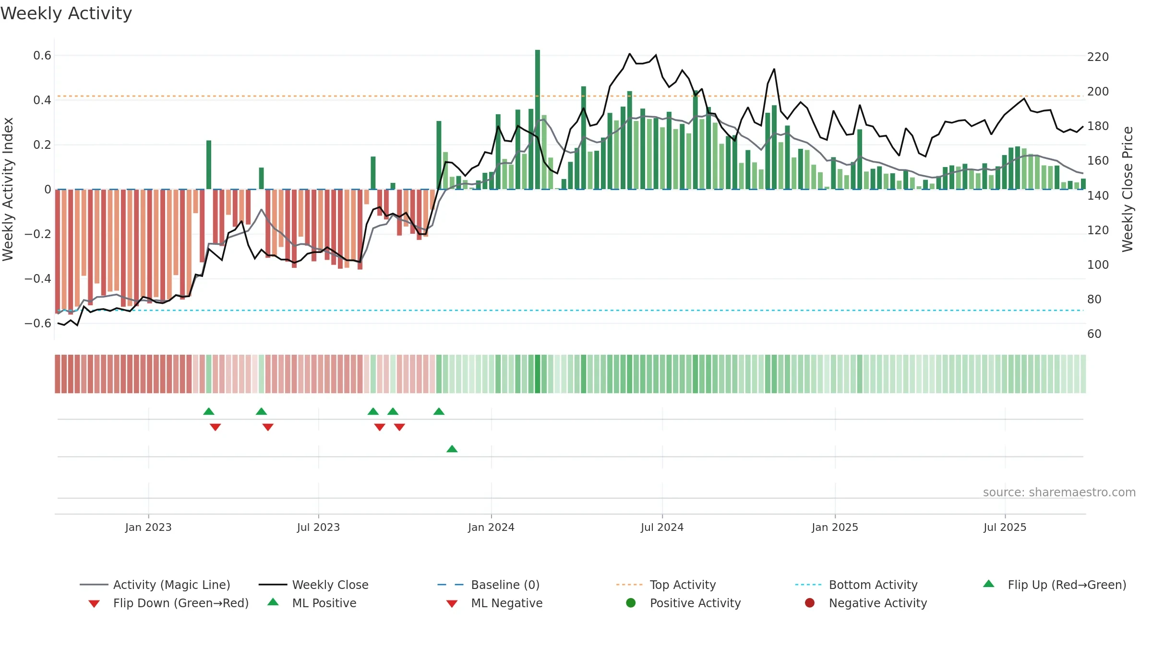Click the Bottom Activity legend entry
1152x648 pixels.
[856, 585]
